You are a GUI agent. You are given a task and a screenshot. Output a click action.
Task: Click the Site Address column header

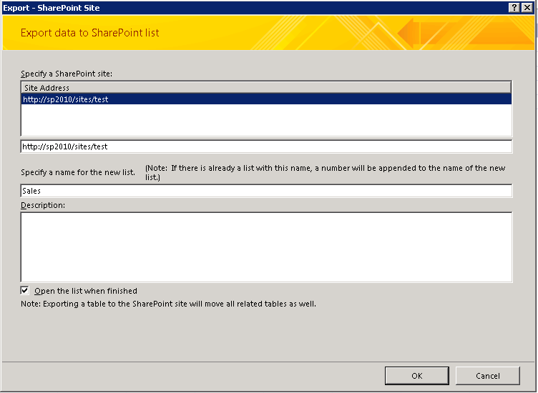click(x=266, y=88)
